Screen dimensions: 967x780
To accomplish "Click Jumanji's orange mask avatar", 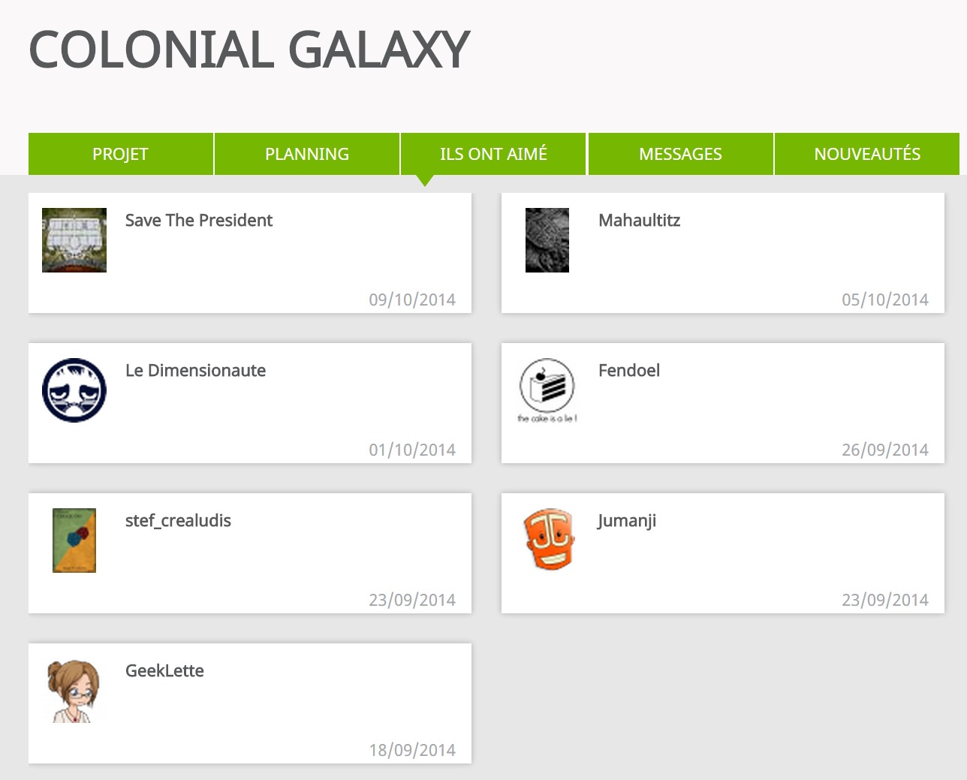I will click(549, 539).
